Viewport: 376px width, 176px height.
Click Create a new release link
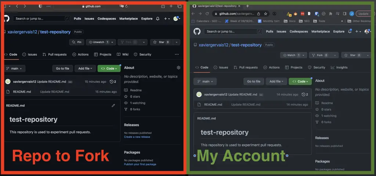point(137,137)
